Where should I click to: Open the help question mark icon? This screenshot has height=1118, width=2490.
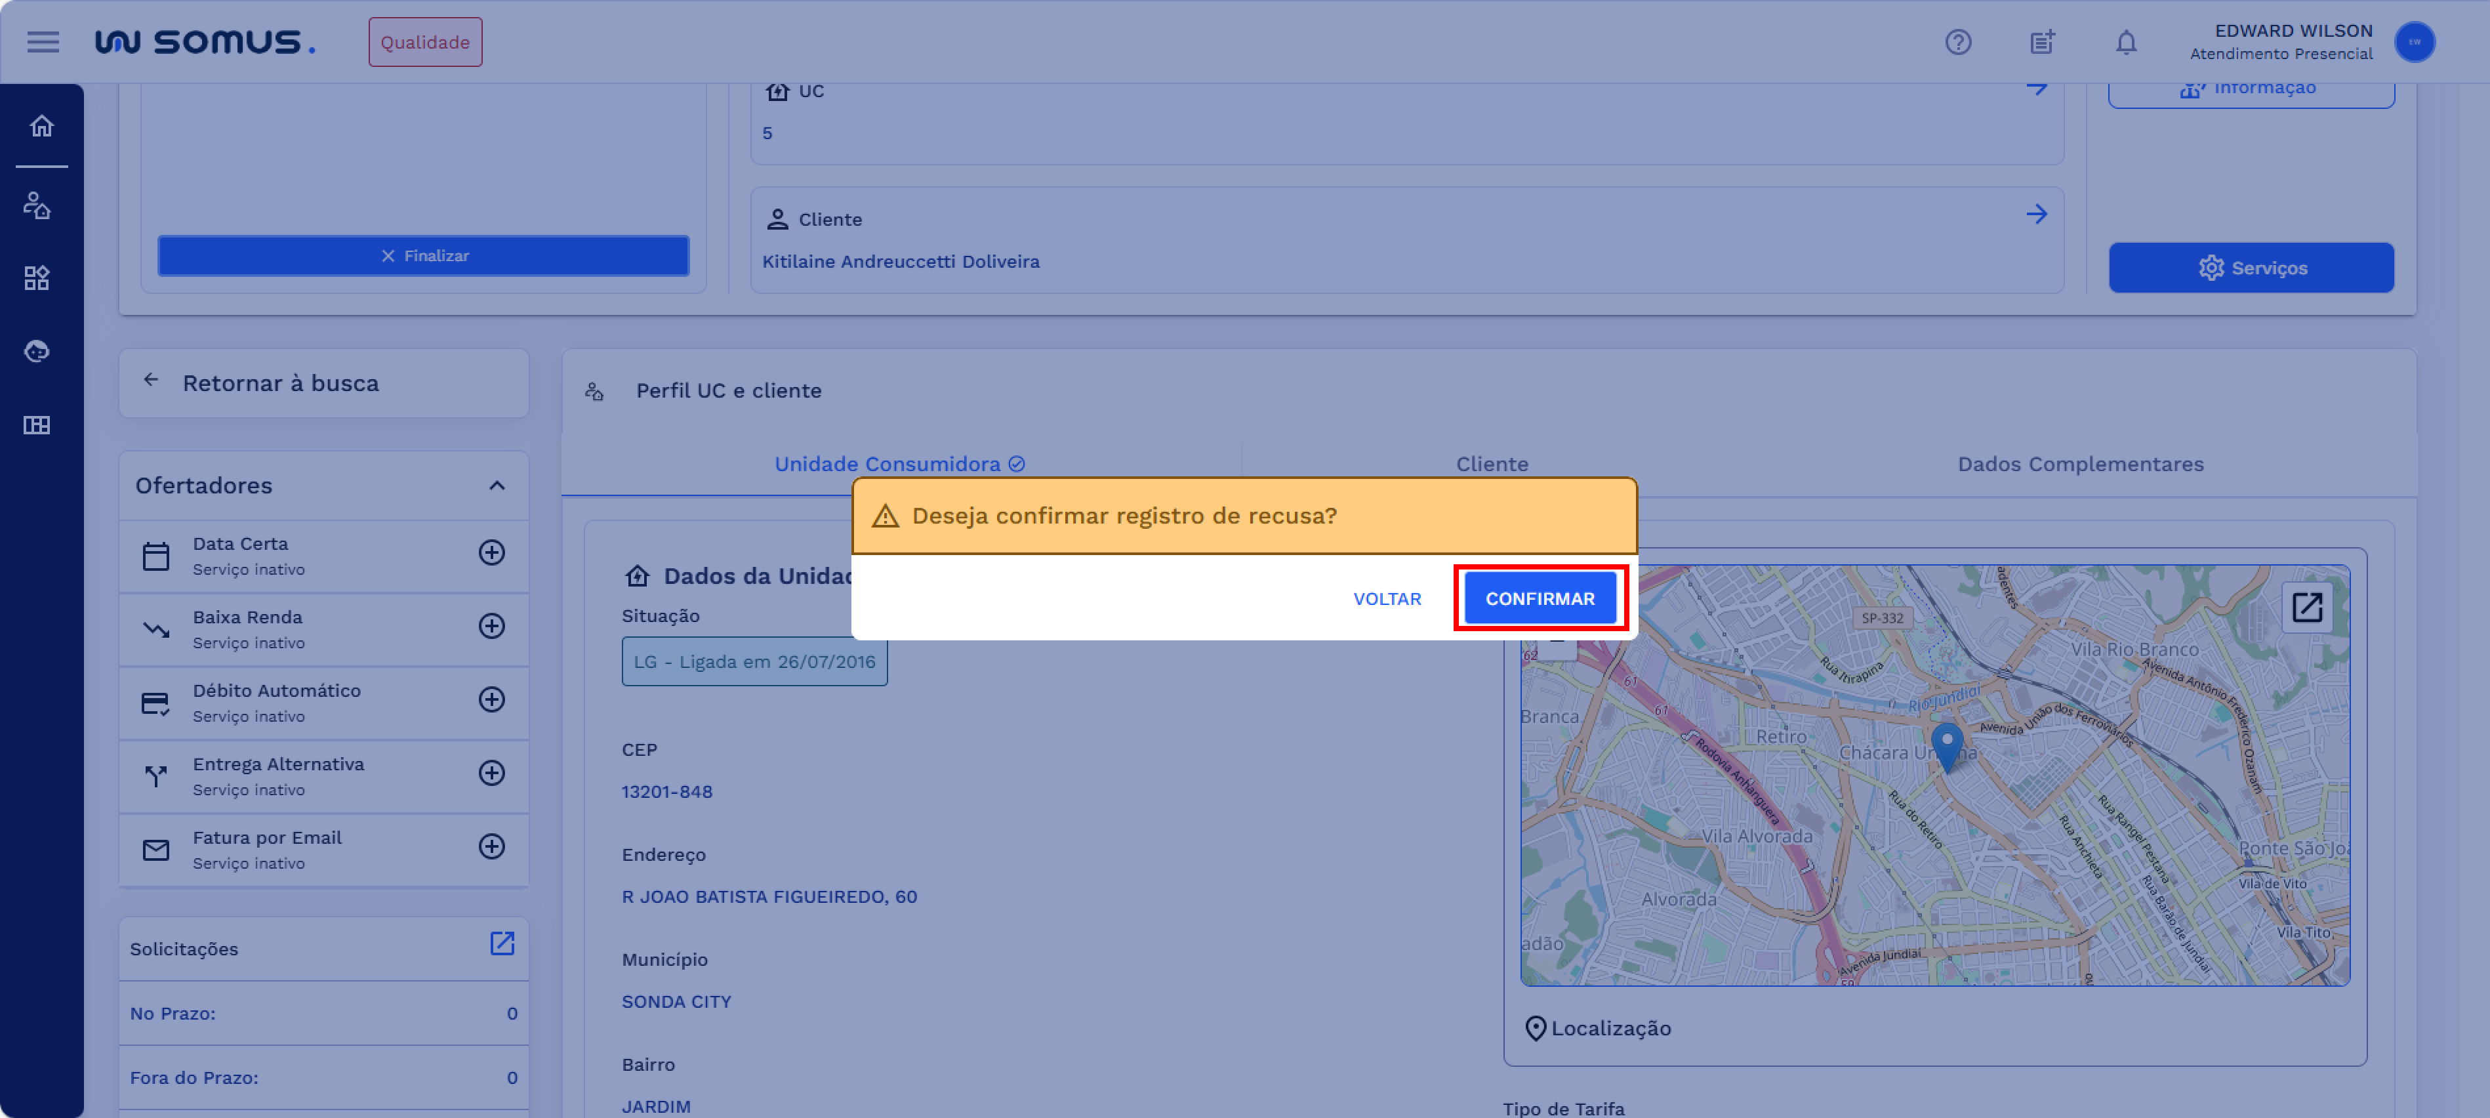point(1957,41)
